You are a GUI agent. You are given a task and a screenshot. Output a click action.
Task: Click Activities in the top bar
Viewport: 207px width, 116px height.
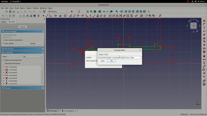[x=5, y=1]
